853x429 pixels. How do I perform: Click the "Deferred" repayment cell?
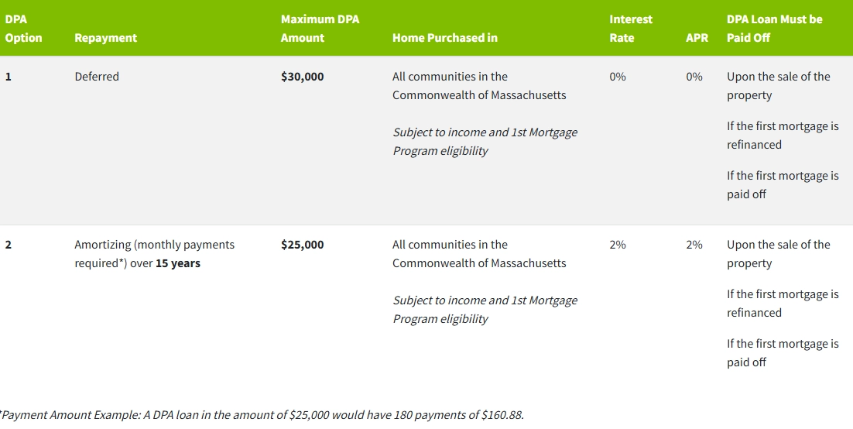coord(97,77)
